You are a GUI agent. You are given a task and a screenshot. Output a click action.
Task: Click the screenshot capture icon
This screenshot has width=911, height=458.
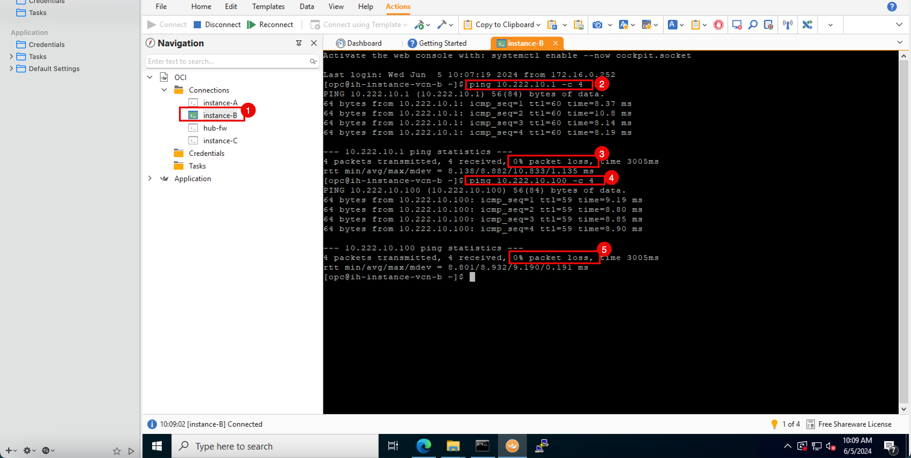click(x=598, y=25)
